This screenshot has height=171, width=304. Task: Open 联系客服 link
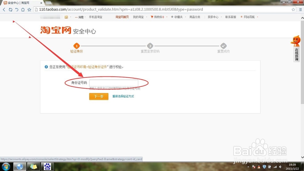[x=231, y=17]
